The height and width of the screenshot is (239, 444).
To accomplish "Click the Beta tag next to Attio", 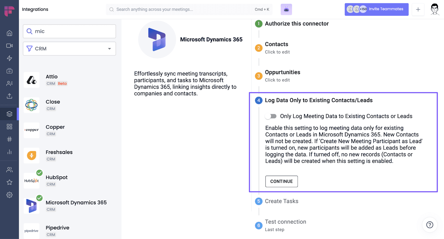I will (x=62, y=84).
